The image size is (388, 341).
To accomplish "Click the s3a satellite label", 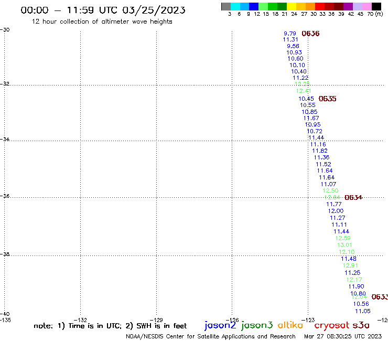I will [361, 325].
